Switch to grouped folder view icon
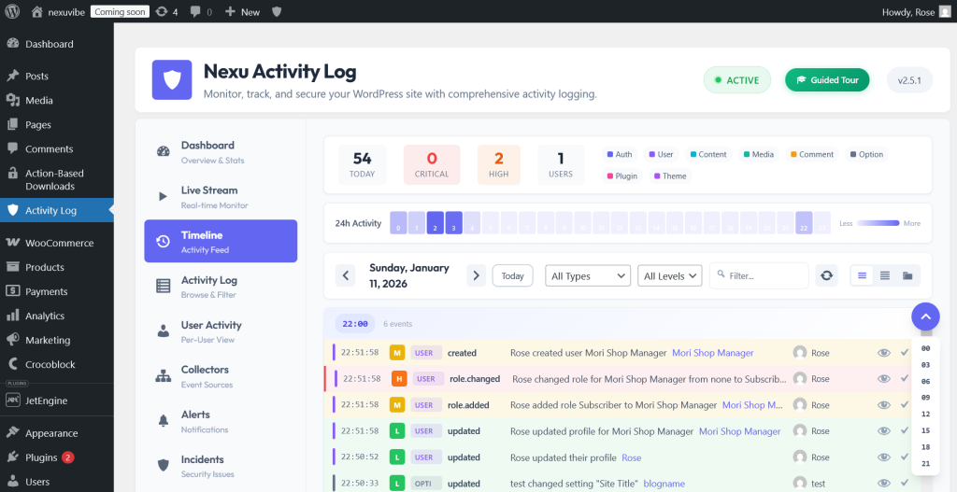The height and width of the screenshot is (492, 957). [x=907, y=275]
